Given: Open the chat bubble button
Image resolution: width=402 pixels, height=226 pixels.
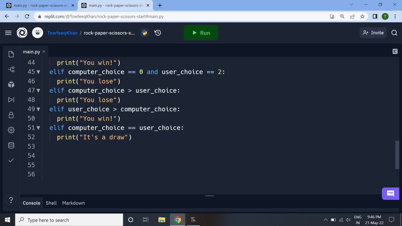Looking at the screenshot, I should [390, 194].
